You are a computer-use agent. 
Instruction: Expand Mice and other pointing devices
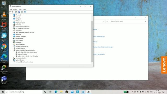click(x=12, y=32)
